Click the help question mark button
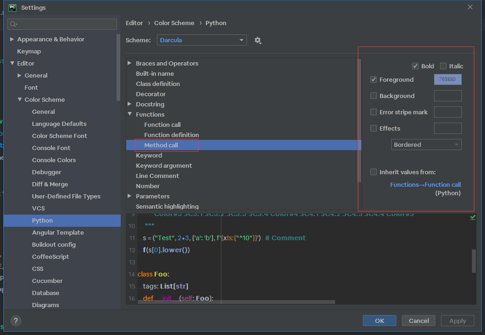 [16, 321]
